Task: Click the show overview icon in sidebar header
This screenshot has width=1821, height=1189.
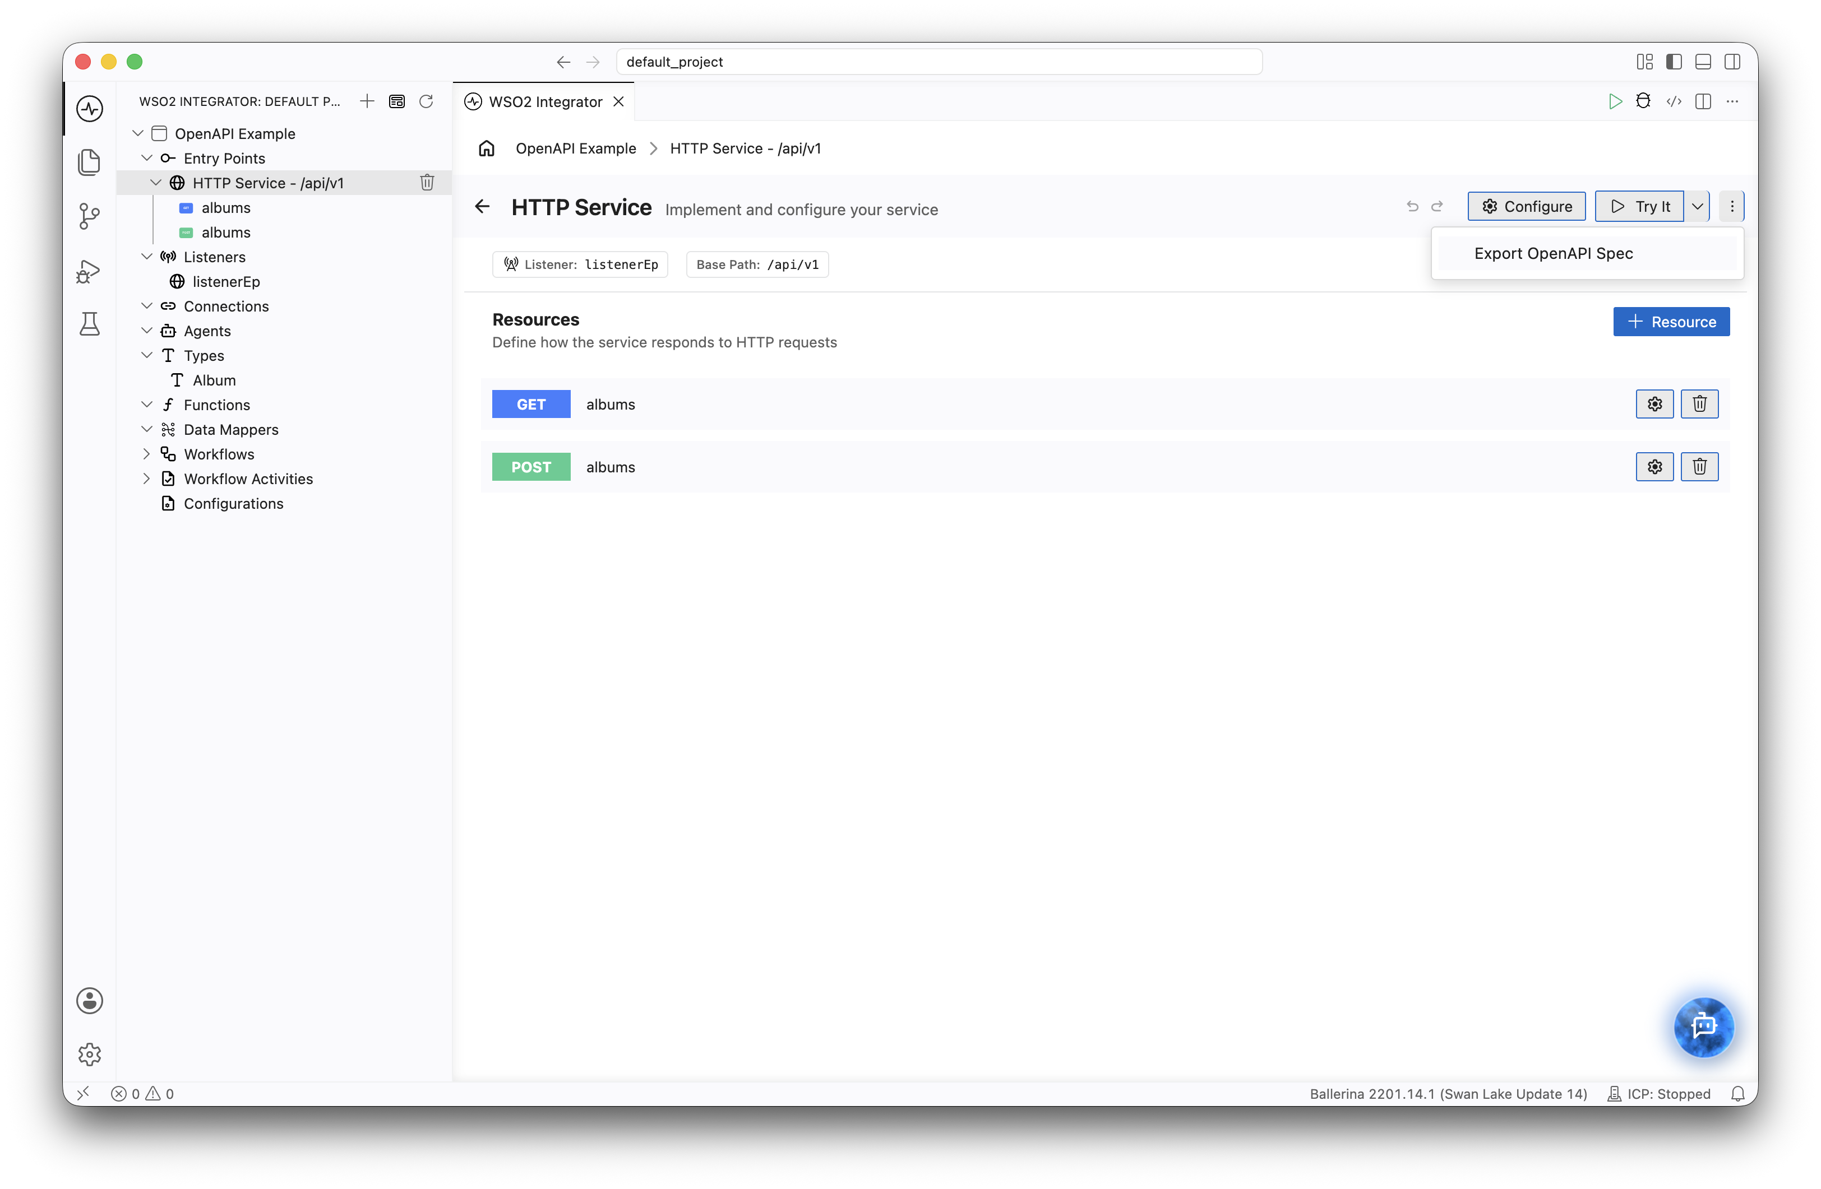Action: [396, 101]
